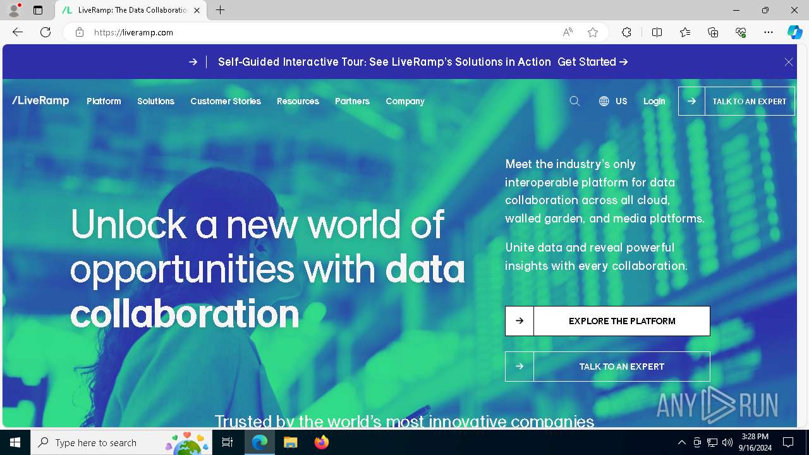Open the Company menu
The height and width of the screenshot is (455, 809).
(x=405, y=101)
